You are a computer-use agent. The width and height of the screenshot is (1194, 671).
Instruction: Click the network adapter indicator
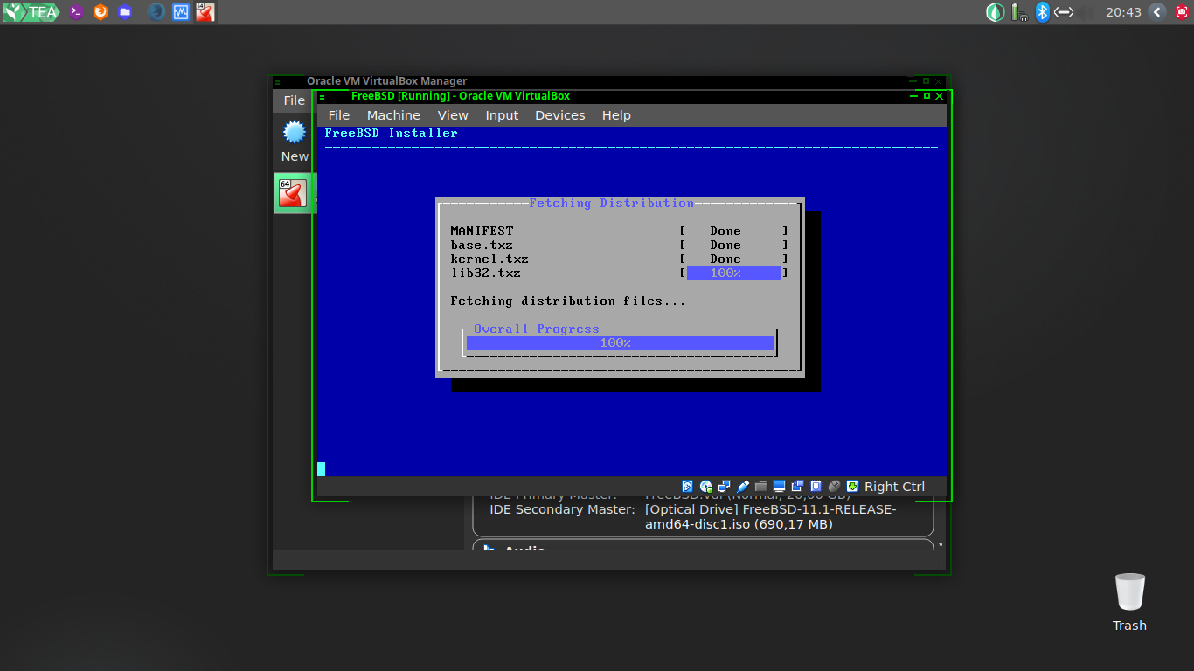pos(725,487)
